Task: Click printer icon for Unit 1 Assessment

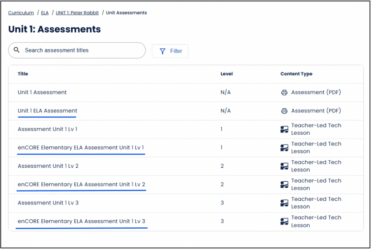Action: 284,92
